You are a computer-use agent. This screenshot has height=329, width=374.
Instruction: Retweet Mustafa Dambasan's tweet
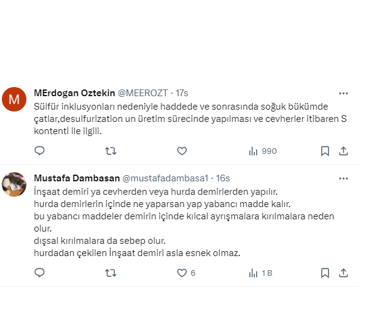click(x=111, y=273)
